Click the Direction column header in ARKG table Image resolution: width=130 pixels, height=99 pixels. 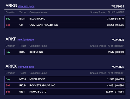tap(10, 12)
